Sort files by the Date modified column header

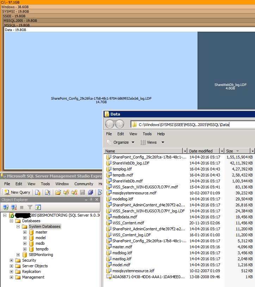[204, 151]
